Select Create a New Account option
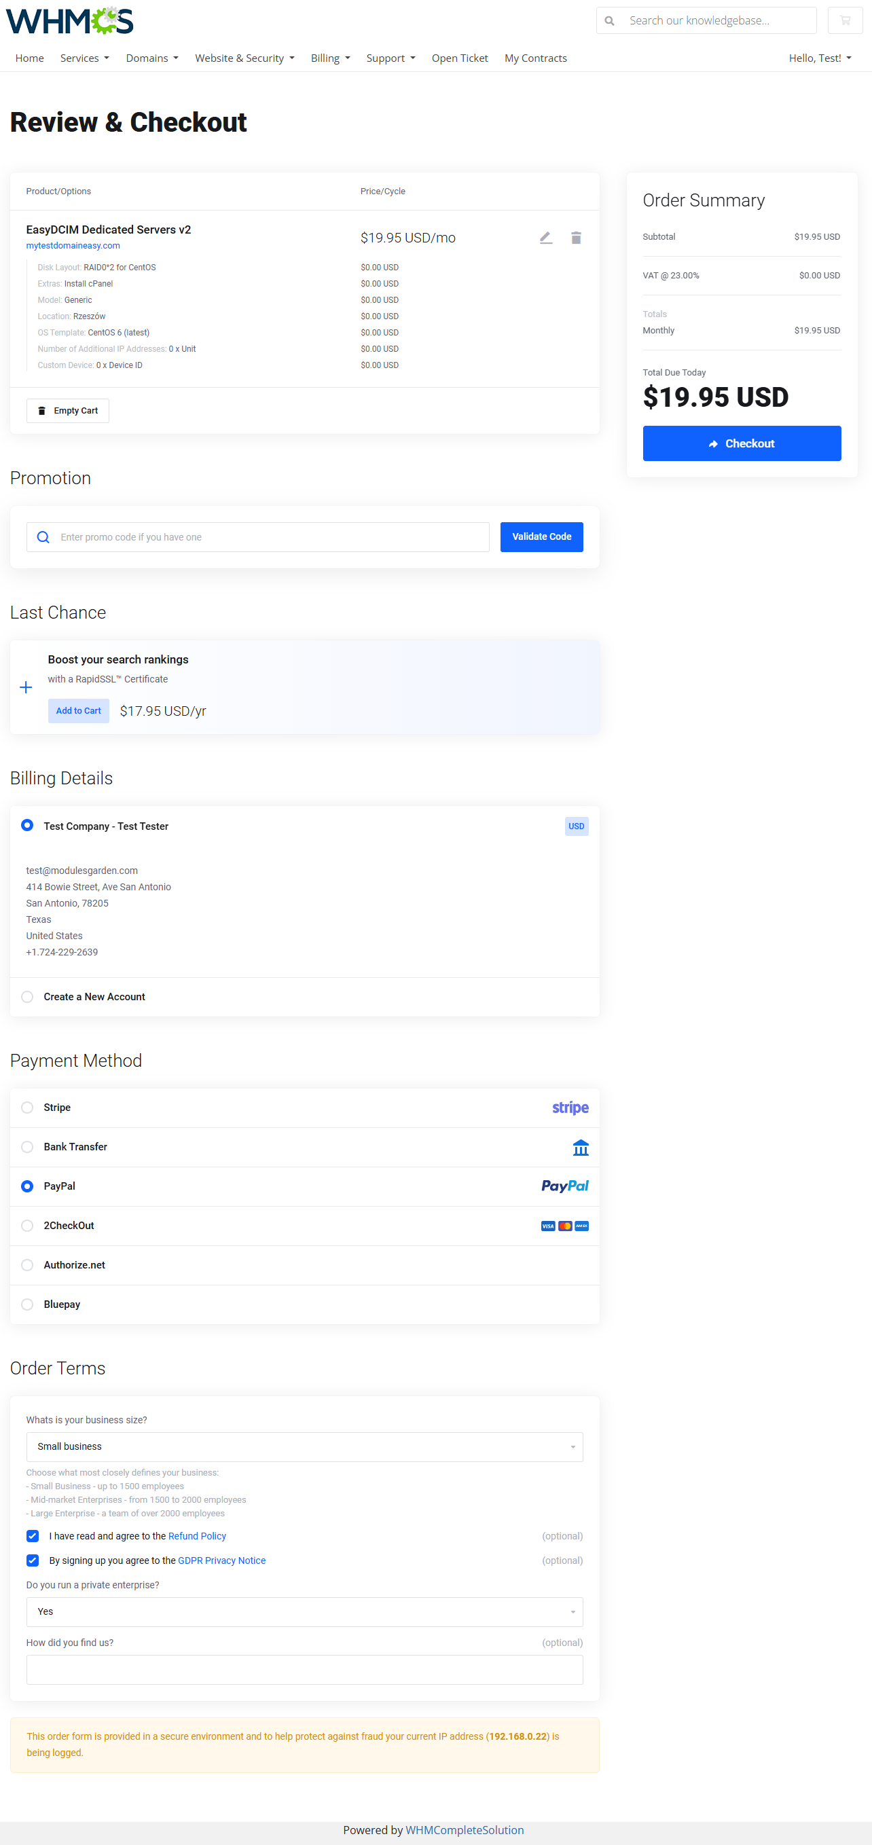The width and height of the screenshot is (872, 1845). [x=27, y=997]
